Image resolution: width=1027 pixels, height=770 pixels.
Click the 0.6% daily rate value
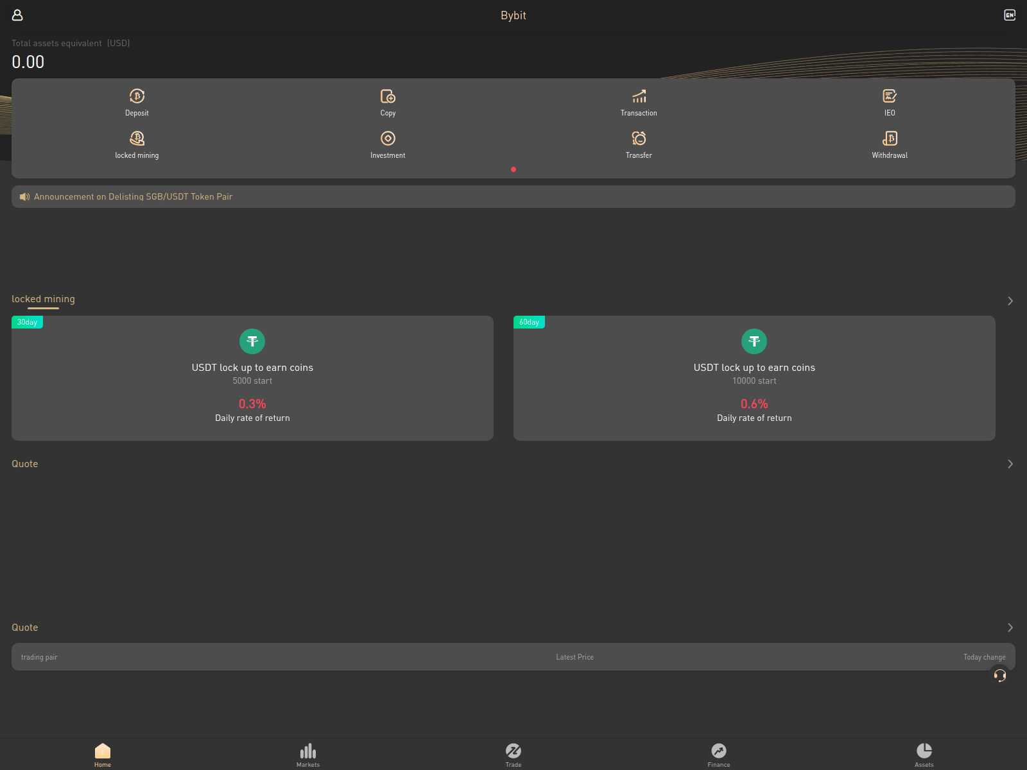754,404
